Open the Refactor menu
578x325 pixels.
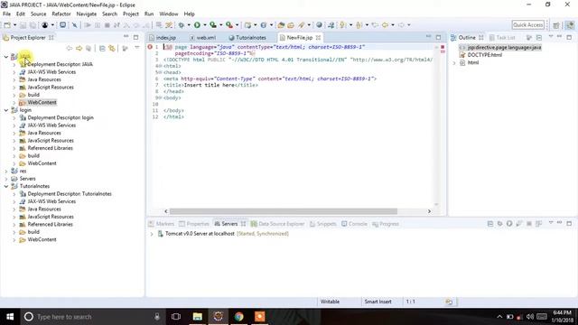click(x=61, y=14)
